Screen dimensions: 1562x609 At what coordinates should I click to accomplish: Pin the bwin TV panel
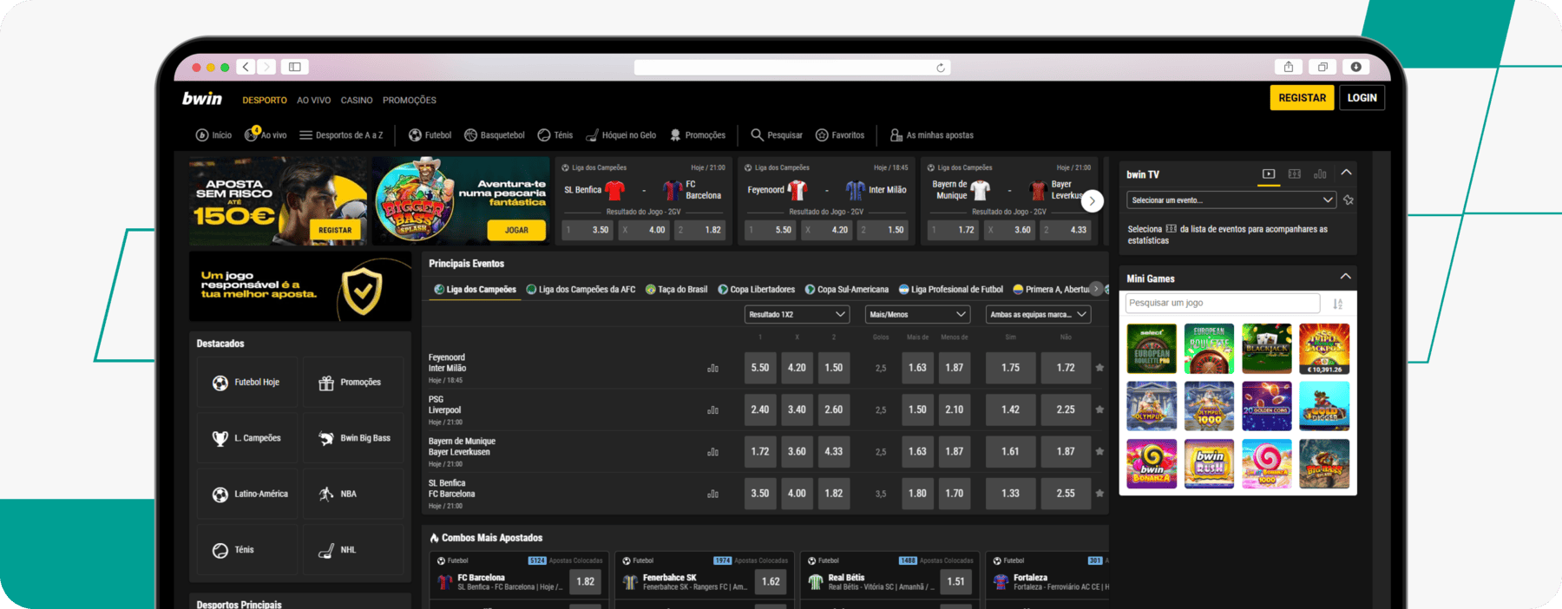1349,200
